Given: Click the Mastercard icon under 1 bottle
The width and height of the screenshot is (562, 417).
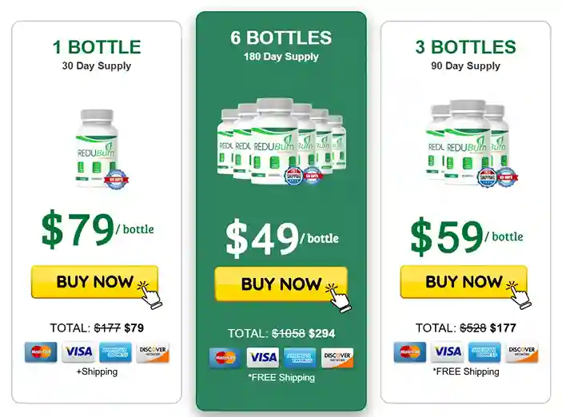Looking at the screenshot, I should [x=41, y=352].
